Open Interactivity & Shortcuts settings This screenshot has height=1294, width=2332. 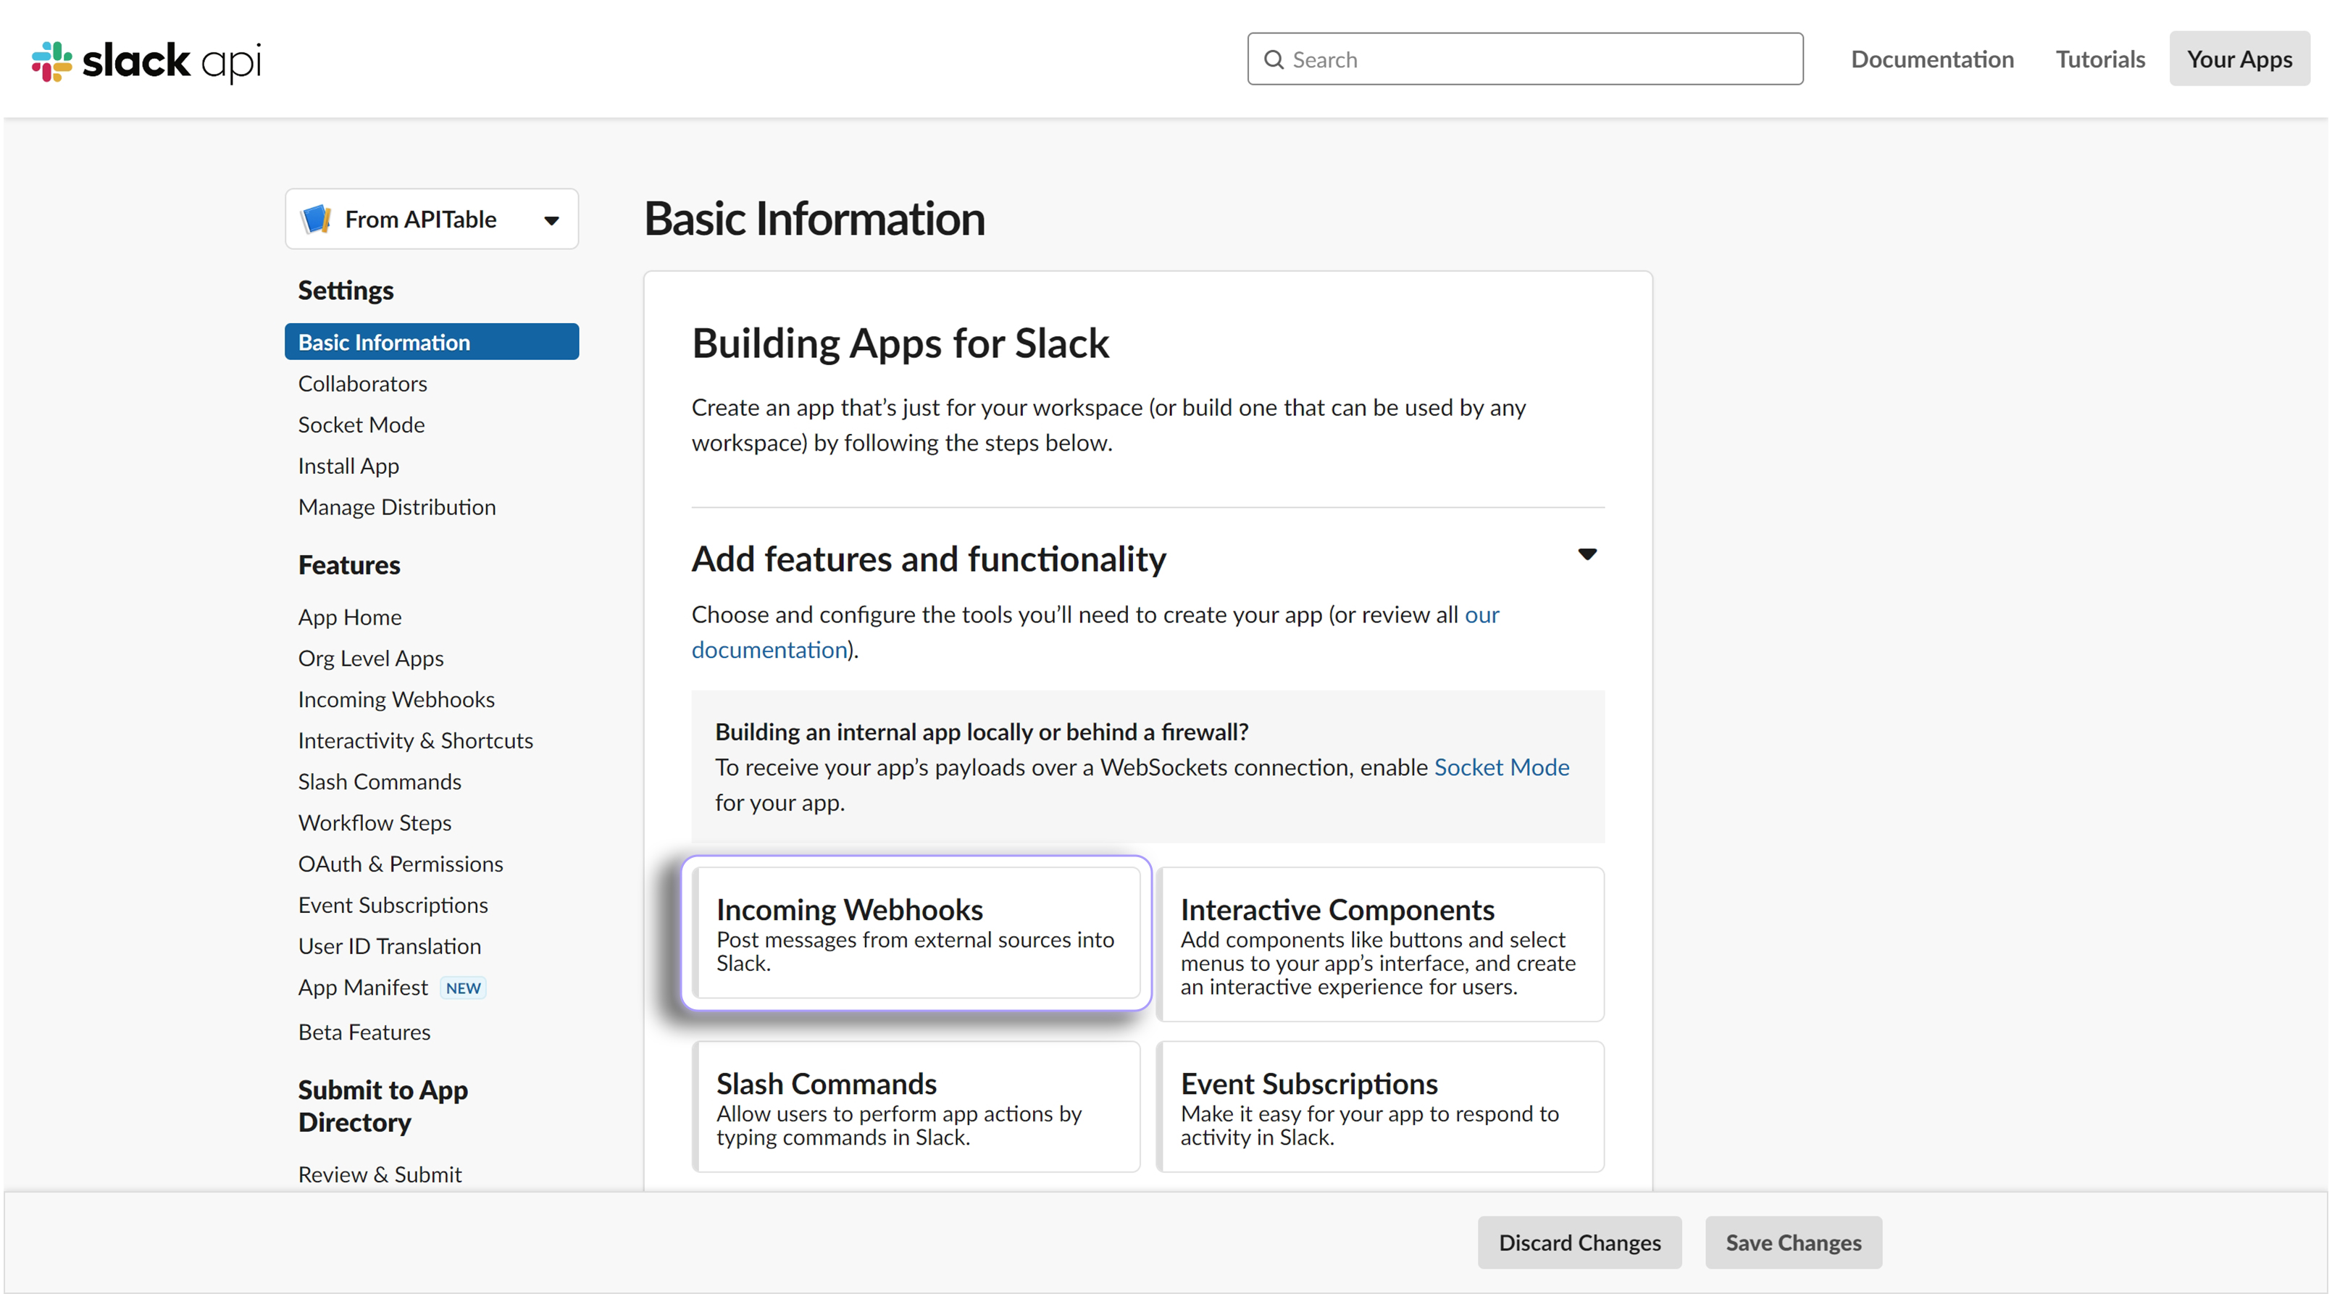(x=414, y=740)
